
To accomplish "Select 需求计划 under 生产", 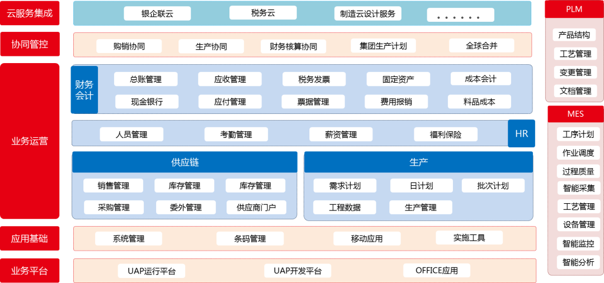I will pos(345,186).
